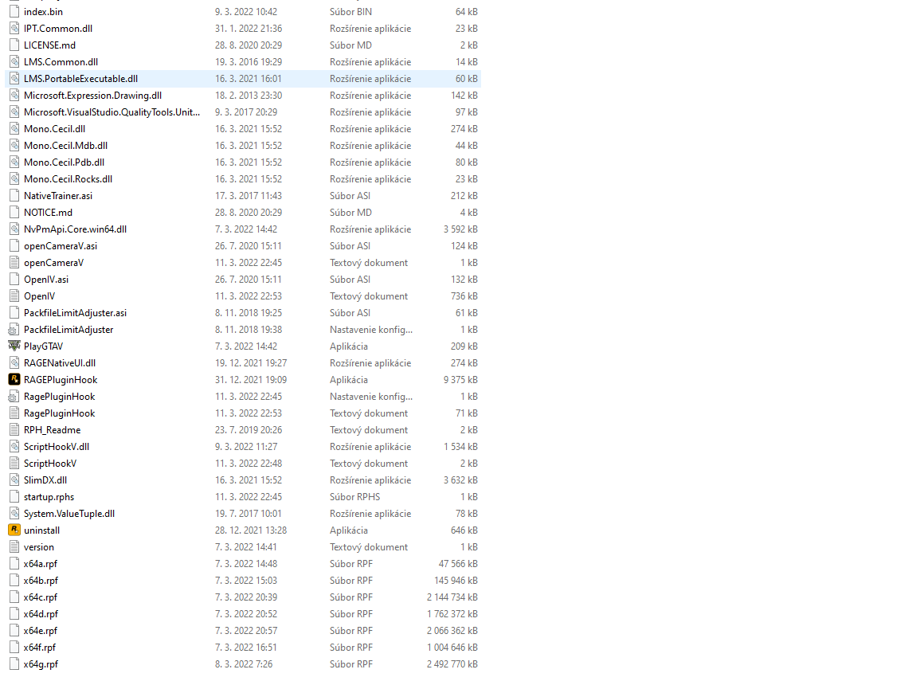Select the Microsoft.VisualStudio.QualityTools file name

pyautogui.click(x=112, y=112)
